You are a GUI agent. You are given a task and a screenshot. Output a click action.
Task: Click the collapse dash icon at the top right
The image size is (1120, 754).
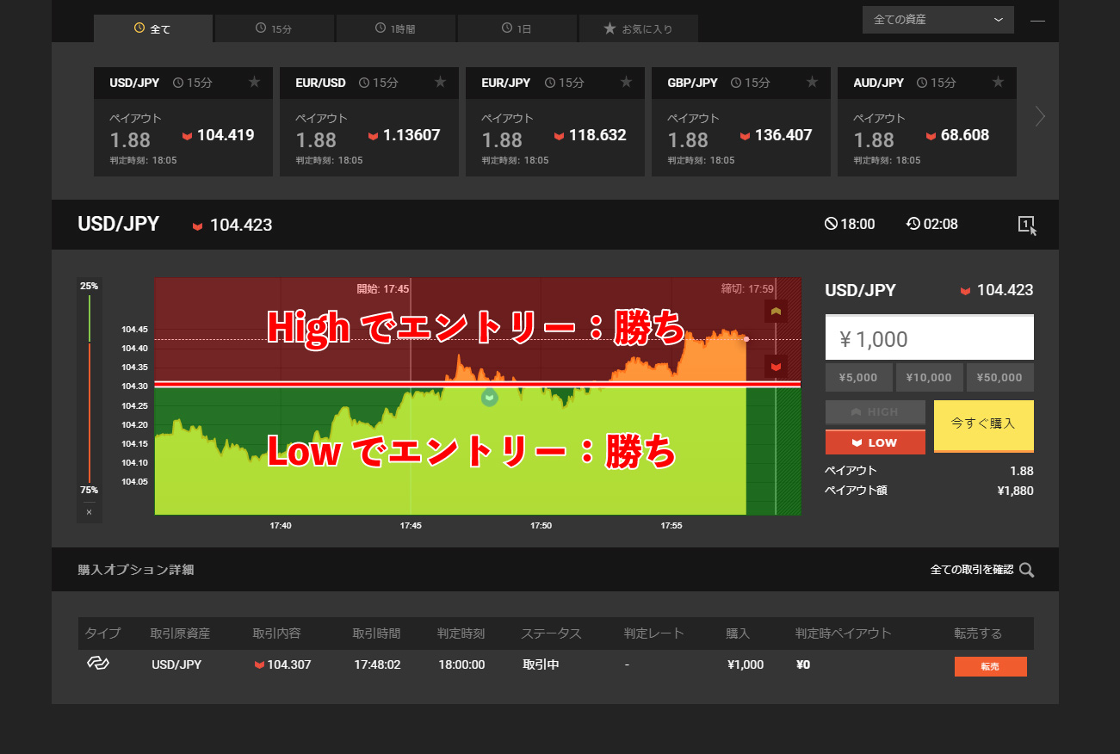(x=1037, y=20)
